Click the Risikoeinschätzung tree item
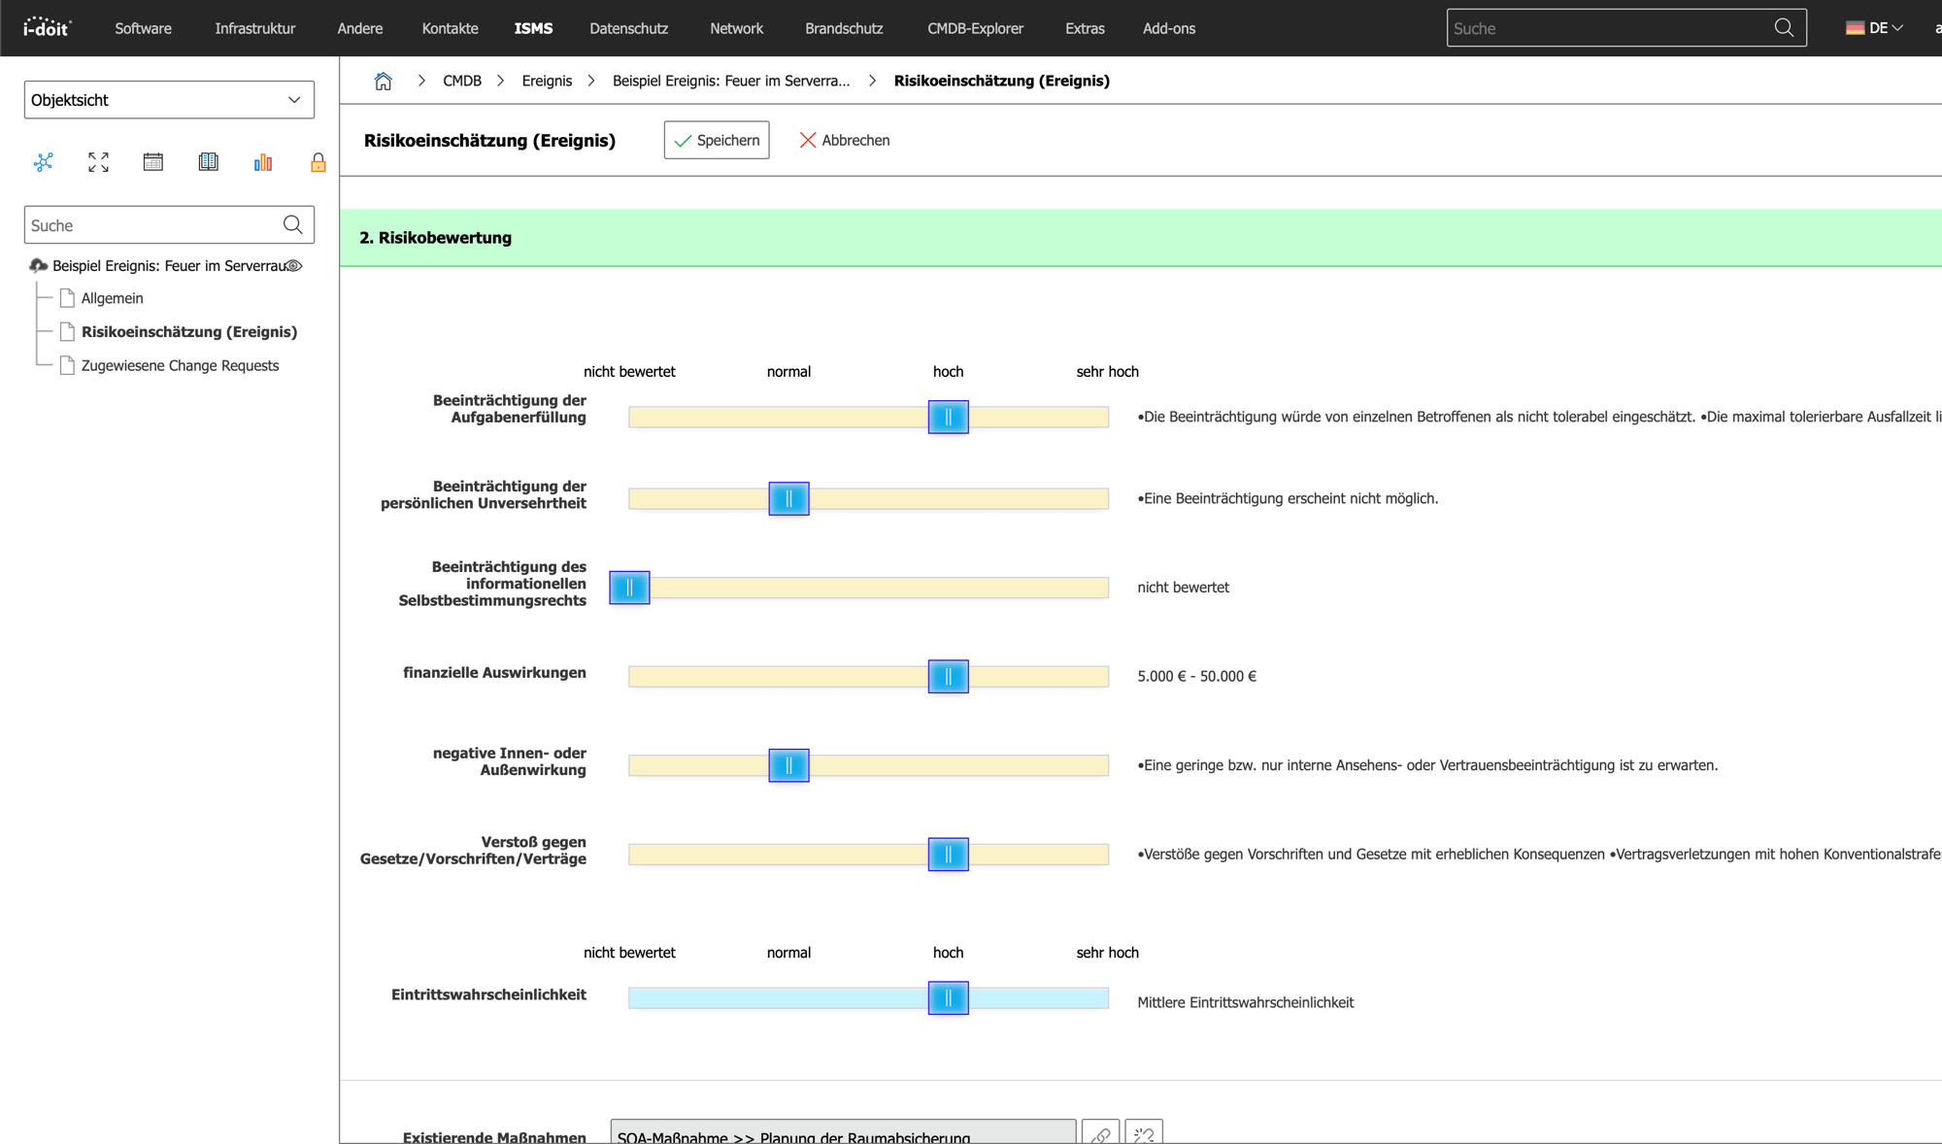1942x1144 pixels. click(x=189, y=331)
